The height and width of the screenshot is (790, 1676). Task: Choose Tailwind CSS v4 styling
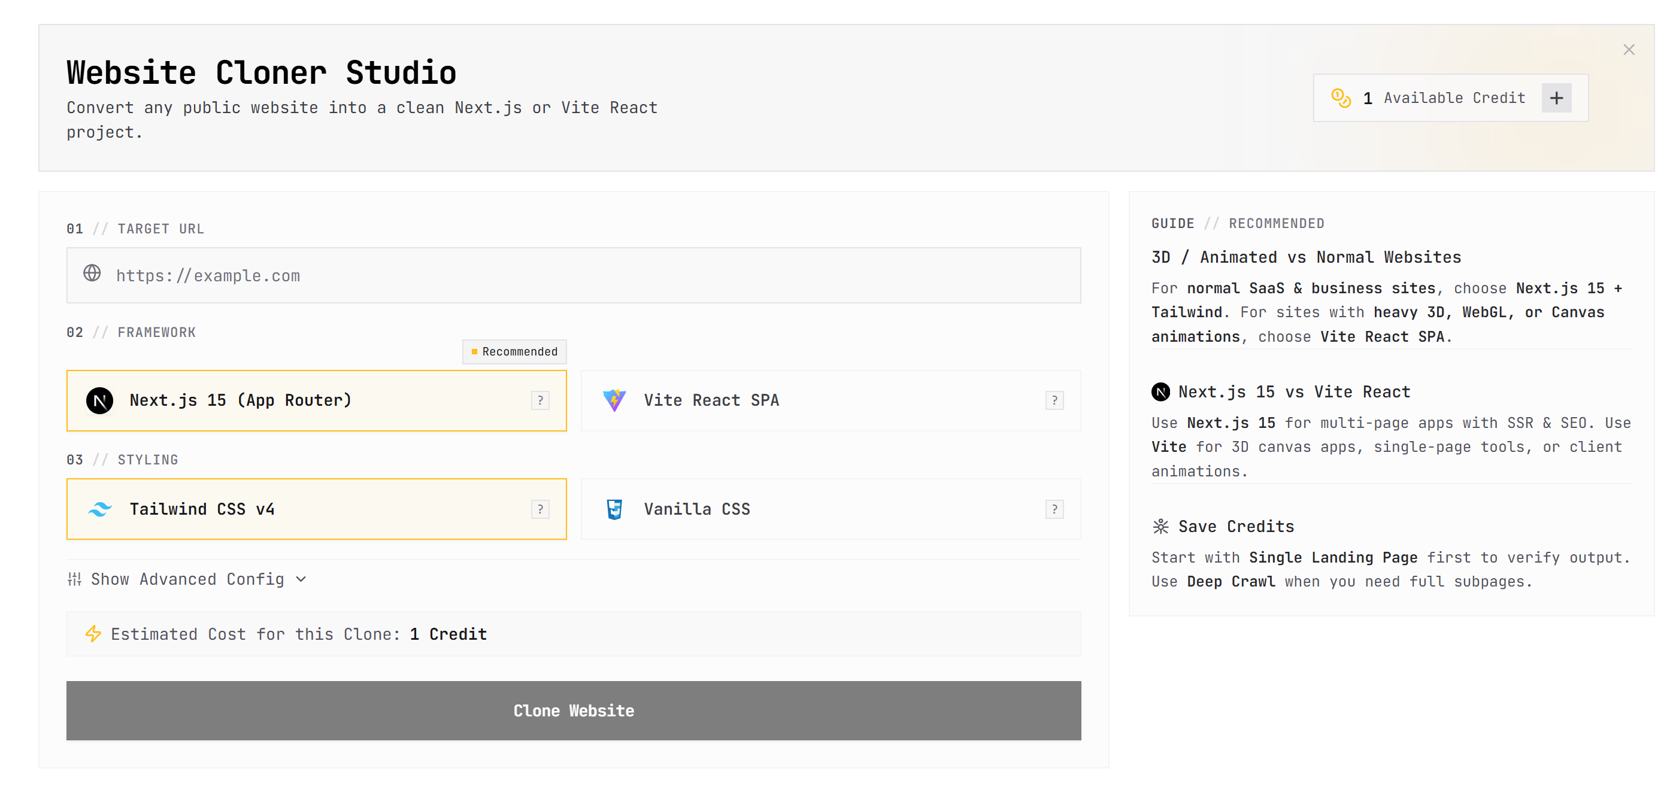click(x=316, y=509)
